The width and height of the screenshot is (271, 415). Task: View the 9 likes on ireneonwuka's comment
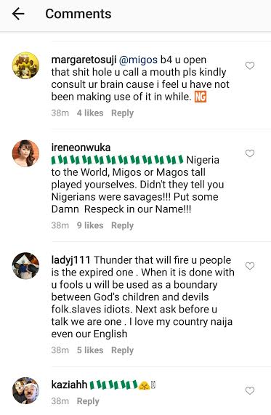tap(90, 225)
